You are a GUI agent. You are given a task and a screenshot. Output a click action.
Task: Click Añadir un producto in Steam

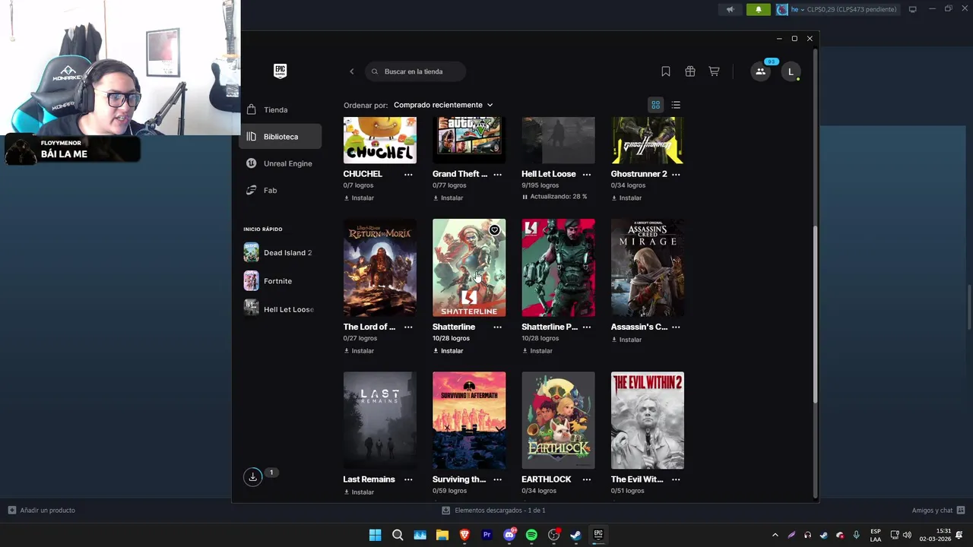coord(42,511)
